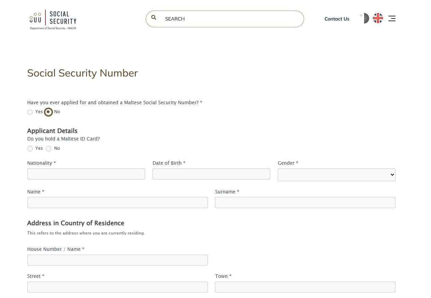This screenshot has height=298, width=431.
Task: Click the Street input field
Action: (x=117, y=287)
